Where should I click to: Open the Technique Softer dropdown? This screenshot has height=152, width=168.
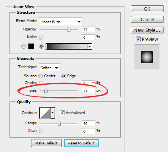49,68
